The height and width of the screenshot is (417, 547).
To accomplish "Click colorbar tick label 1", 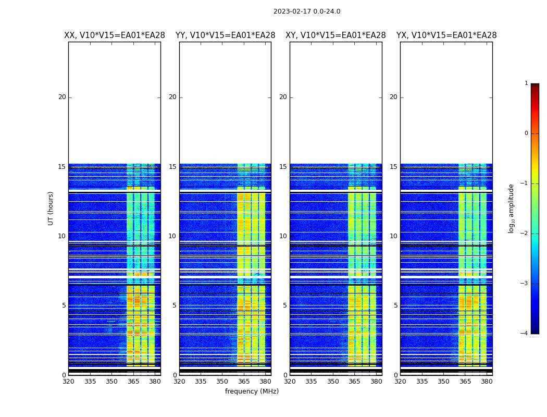I will pos(526,83).
